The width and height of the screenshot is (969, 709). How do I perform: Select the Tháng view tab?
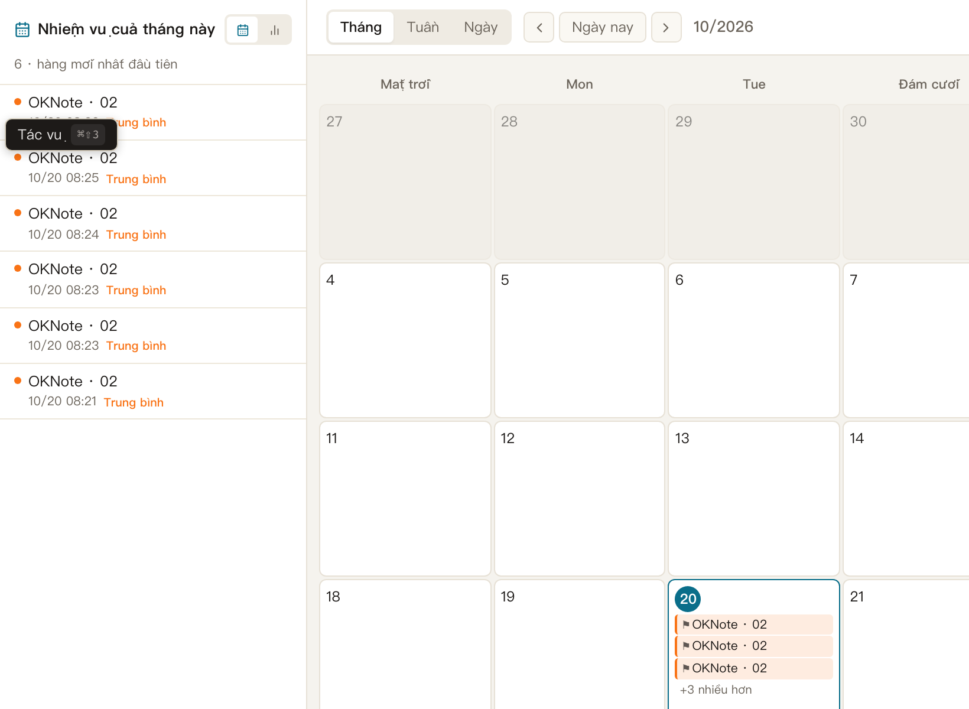coord(361,27)
